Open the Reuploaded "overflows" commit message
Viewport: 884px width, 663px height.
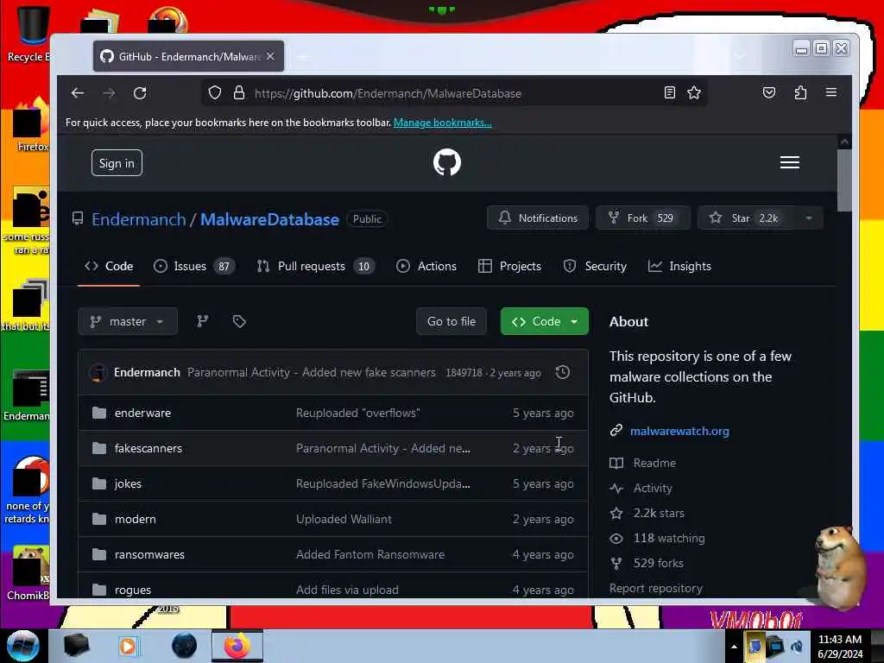(358, 413)
